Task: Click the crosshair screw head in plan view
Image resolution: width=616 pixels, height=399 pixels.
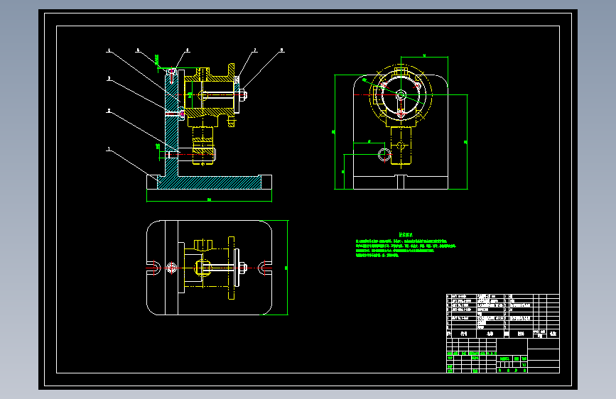Action: (171, 268)
